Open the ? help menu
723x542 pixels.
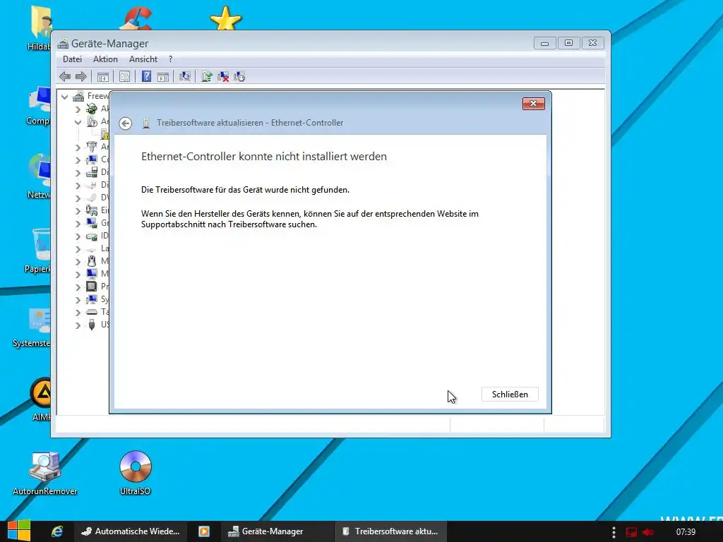coord(171,59)
